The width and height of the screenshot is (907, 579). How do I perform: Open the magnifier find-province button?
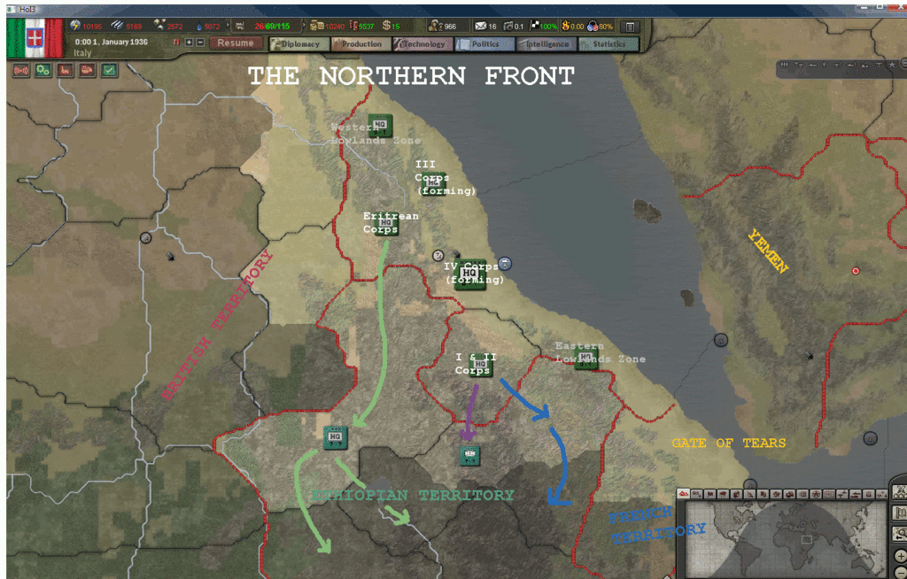coord(900,533)
